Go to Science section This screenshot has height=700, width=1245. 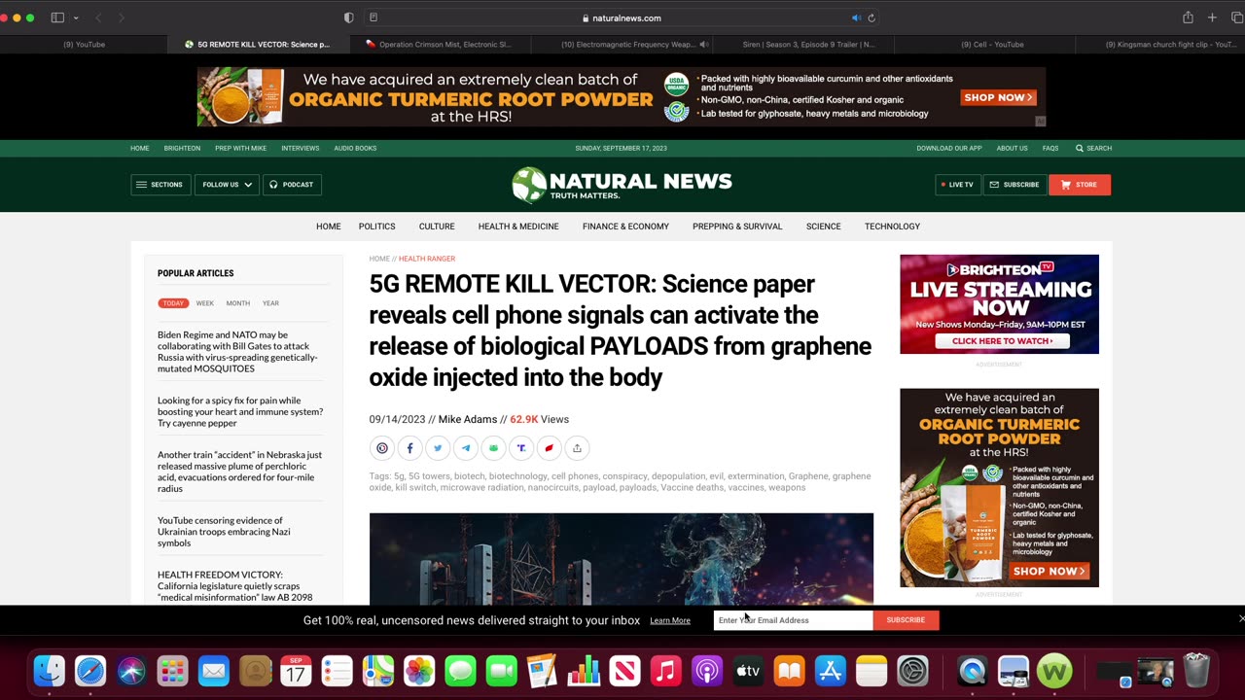(x=823, y=227)
